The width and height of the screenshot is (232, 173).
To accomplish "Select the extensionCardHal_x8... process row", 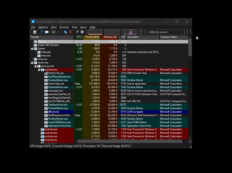I will pyautogui.click(x=109, y=94).
